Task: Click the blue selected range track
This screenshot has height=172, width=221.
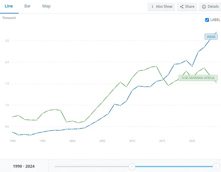Action: [174, 166]
